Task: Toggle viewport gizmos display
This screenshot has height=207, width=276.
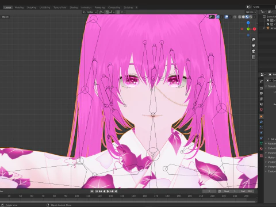Action: coord(218,17)
